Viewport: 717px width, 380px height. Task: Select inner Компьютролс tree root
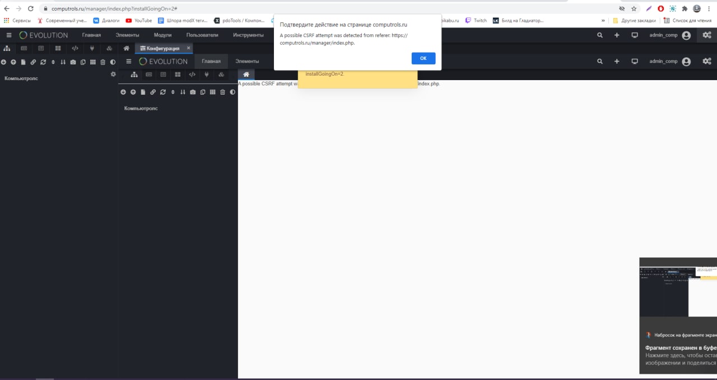[x=141, y=108]
